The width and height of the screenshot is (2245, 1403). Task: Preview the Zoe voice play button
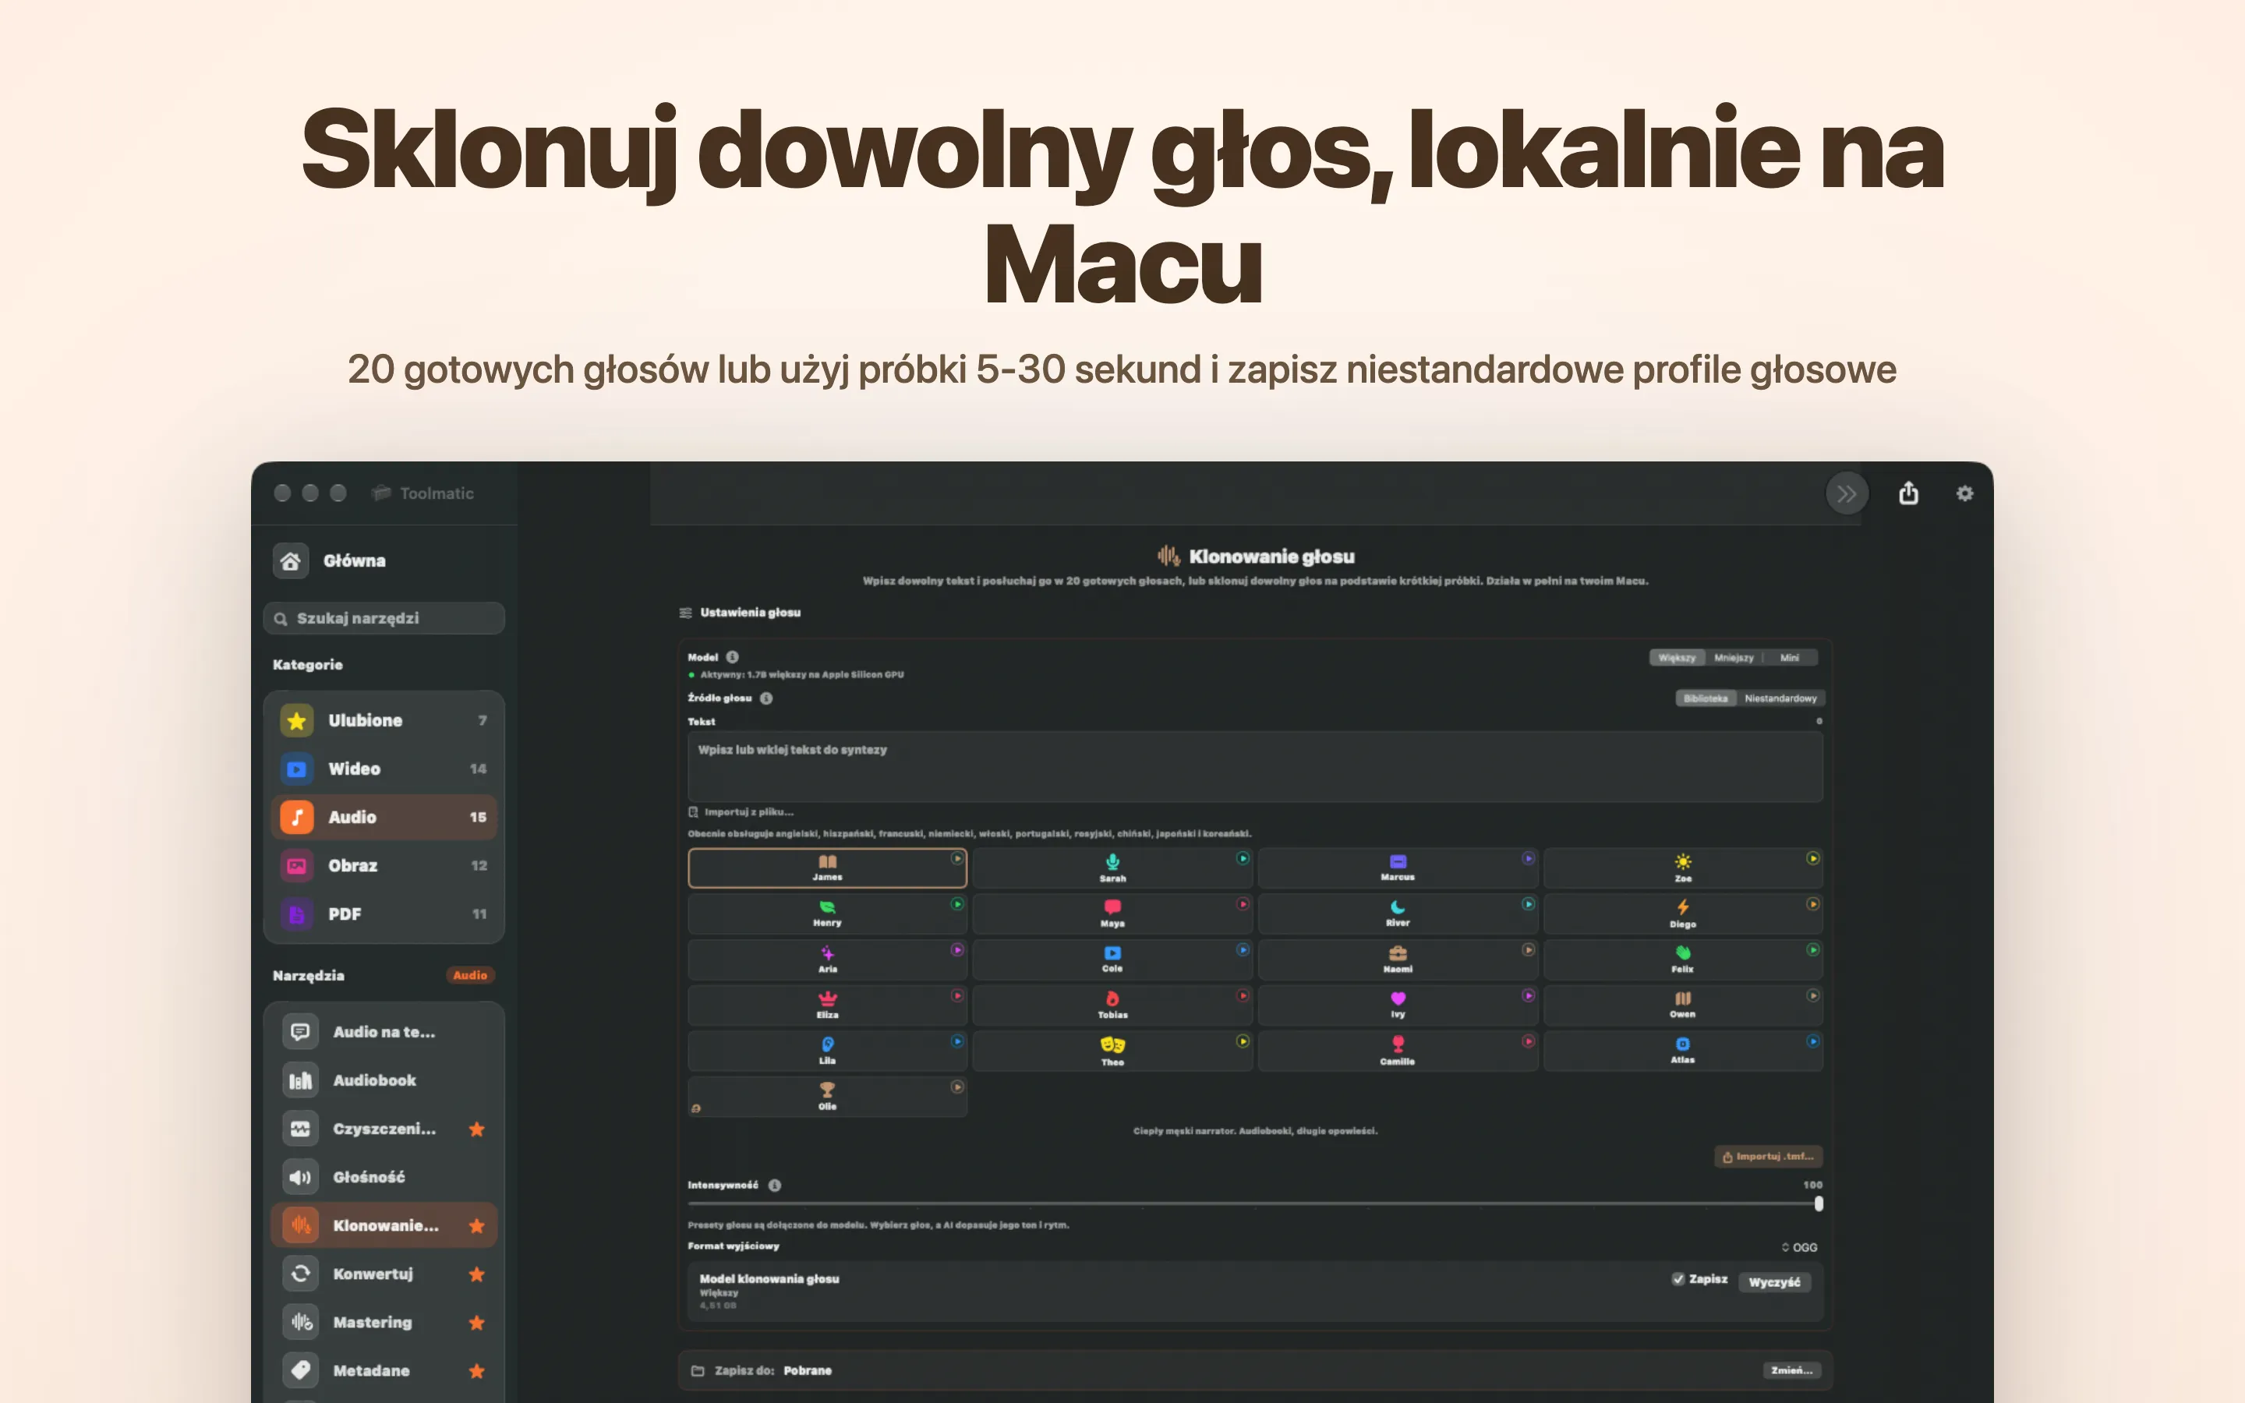coord(1812,858)
